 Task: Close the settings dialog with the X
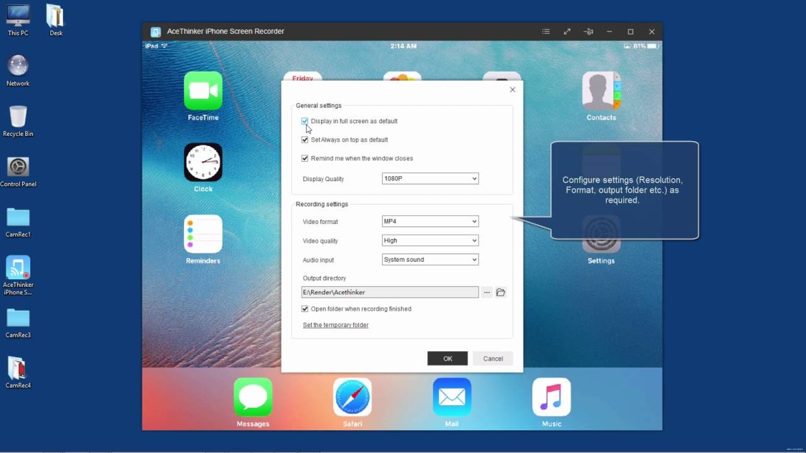(x=513, y=89)
